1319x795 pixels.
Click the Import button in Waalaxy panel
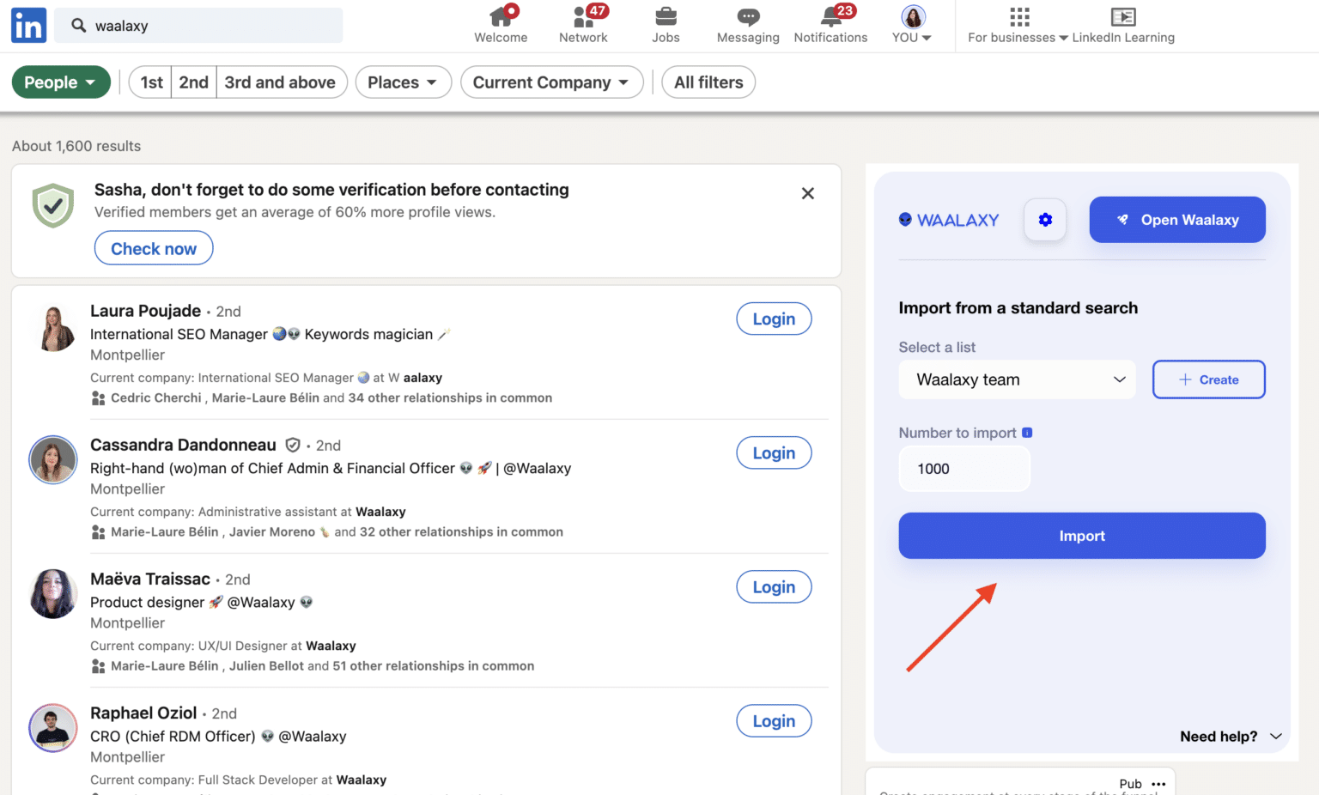pyautogui.click(x=1081, y=536)
